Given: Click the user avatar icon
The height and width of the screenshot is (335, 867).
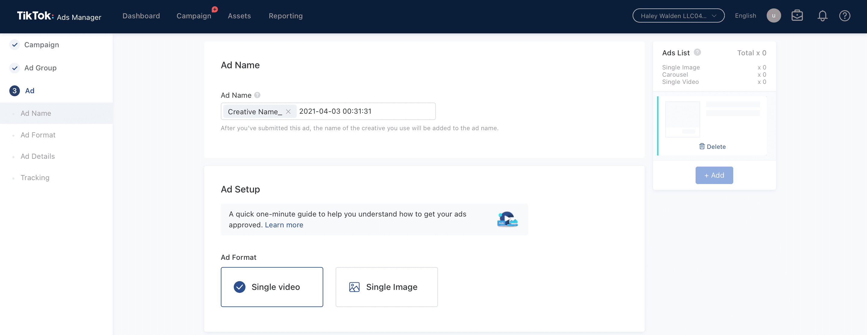Looking at the screenshot, I should (773, 16).
